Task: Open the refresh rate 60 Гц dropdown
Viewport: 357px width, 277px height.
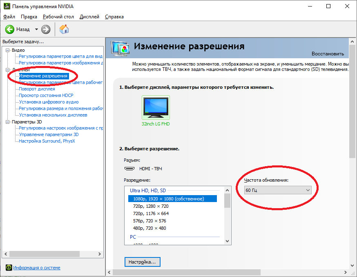Action: (278, 190)
